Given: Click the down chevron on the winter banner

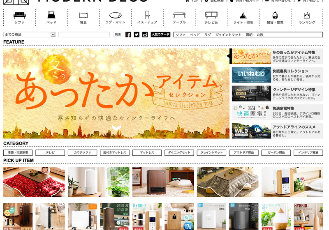Looking at the screenshot, I should tap(116, 127).
